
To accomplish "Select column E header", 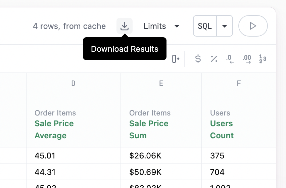I will click(x=161, y=83).
